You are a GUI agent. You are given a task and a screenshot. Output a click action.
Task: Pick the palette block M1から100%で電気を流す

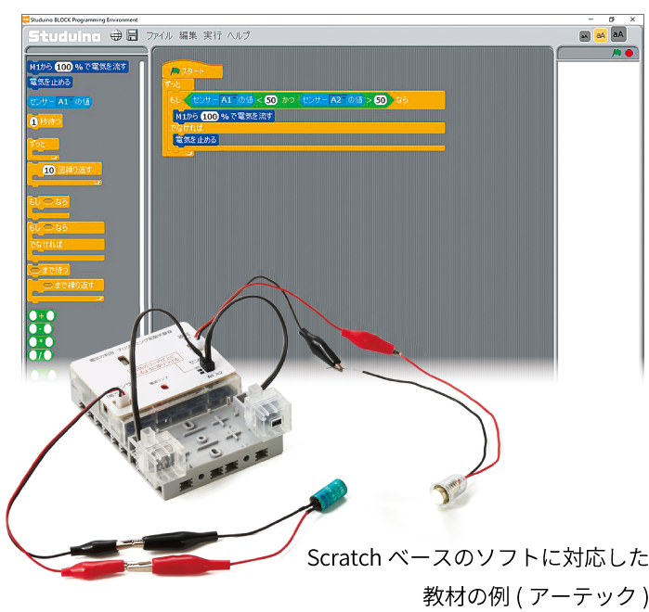pyautogui.click(x=78, y=67)
